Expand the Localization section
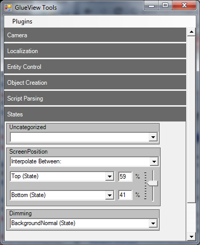The width and height of the screenshot is (200, 245). tap(95, 51)
